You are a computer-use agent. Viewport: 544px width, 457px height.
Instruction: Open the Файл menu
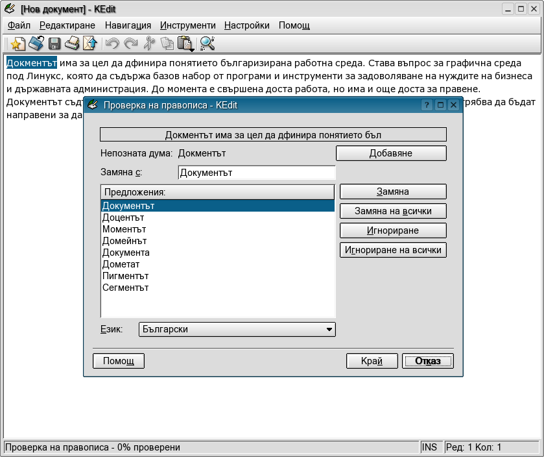coord(19,25)
